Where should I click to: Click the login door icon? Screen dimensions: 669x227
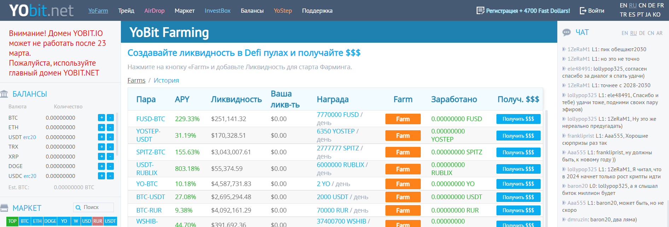583,11
